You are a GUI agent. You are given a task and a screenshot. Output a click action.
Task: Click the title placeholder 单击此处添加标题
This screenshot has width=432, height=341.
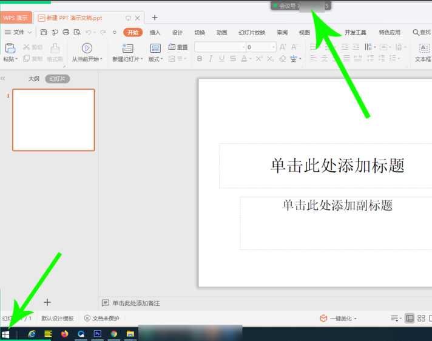pyautogui.click(x=337, y=166)
